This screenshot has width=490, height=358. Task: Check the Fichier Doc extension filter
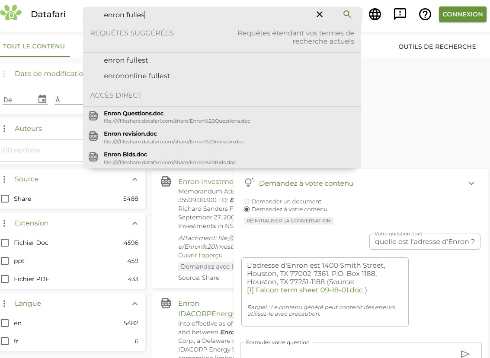5,243
